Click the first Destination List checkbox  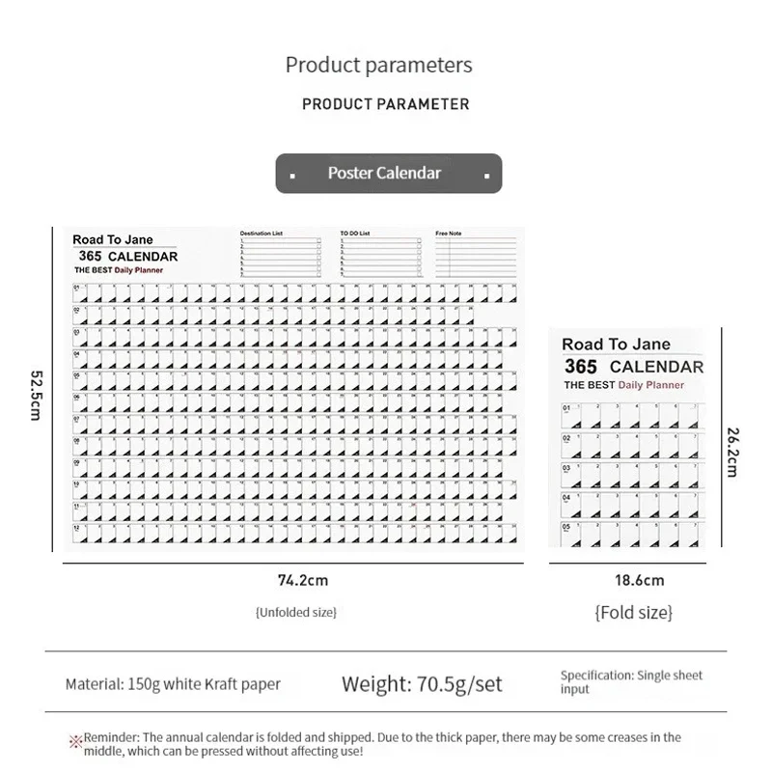tap(319, 241)
